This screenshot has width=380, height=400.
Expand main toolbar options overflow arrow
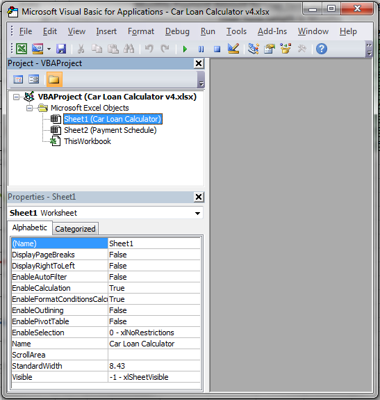pyautogui.click(x=369, y=49)
